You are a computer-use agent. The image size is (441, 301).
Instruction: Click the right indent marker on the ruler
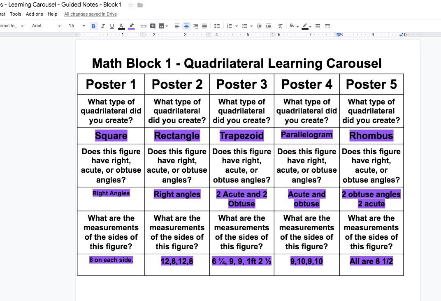click(x=401, y=35)
